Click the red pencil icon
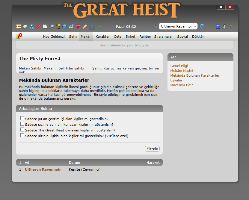This screenshot has width=249, height=200. click(38, 27)
